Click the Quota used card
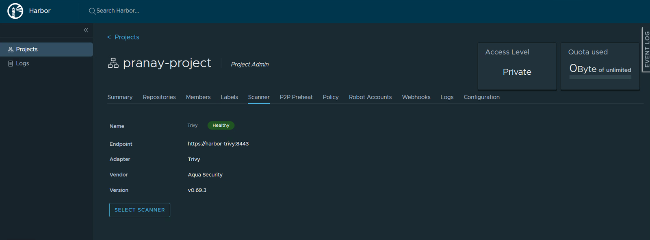 pyautogui.click(x=600, y=66)
